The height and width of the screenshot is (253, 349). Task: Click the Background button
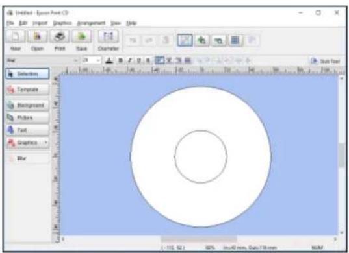[27, 105]
